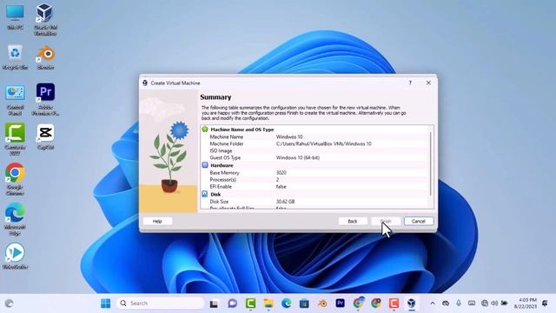
Task: Click the battery tray icon
Action: pyautogui.click(x=504, y=303)
